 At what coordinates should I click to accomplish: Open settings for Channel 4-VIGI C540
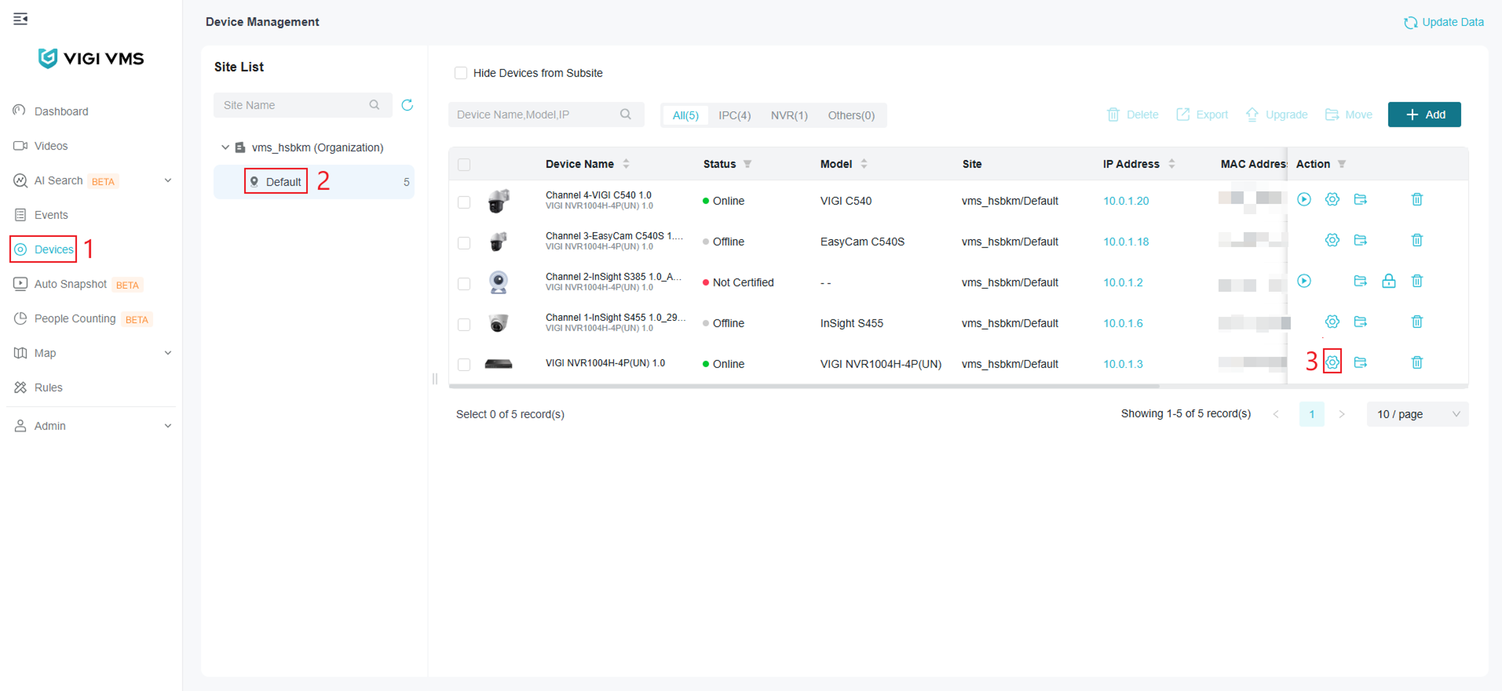(x=1332, y=199)
